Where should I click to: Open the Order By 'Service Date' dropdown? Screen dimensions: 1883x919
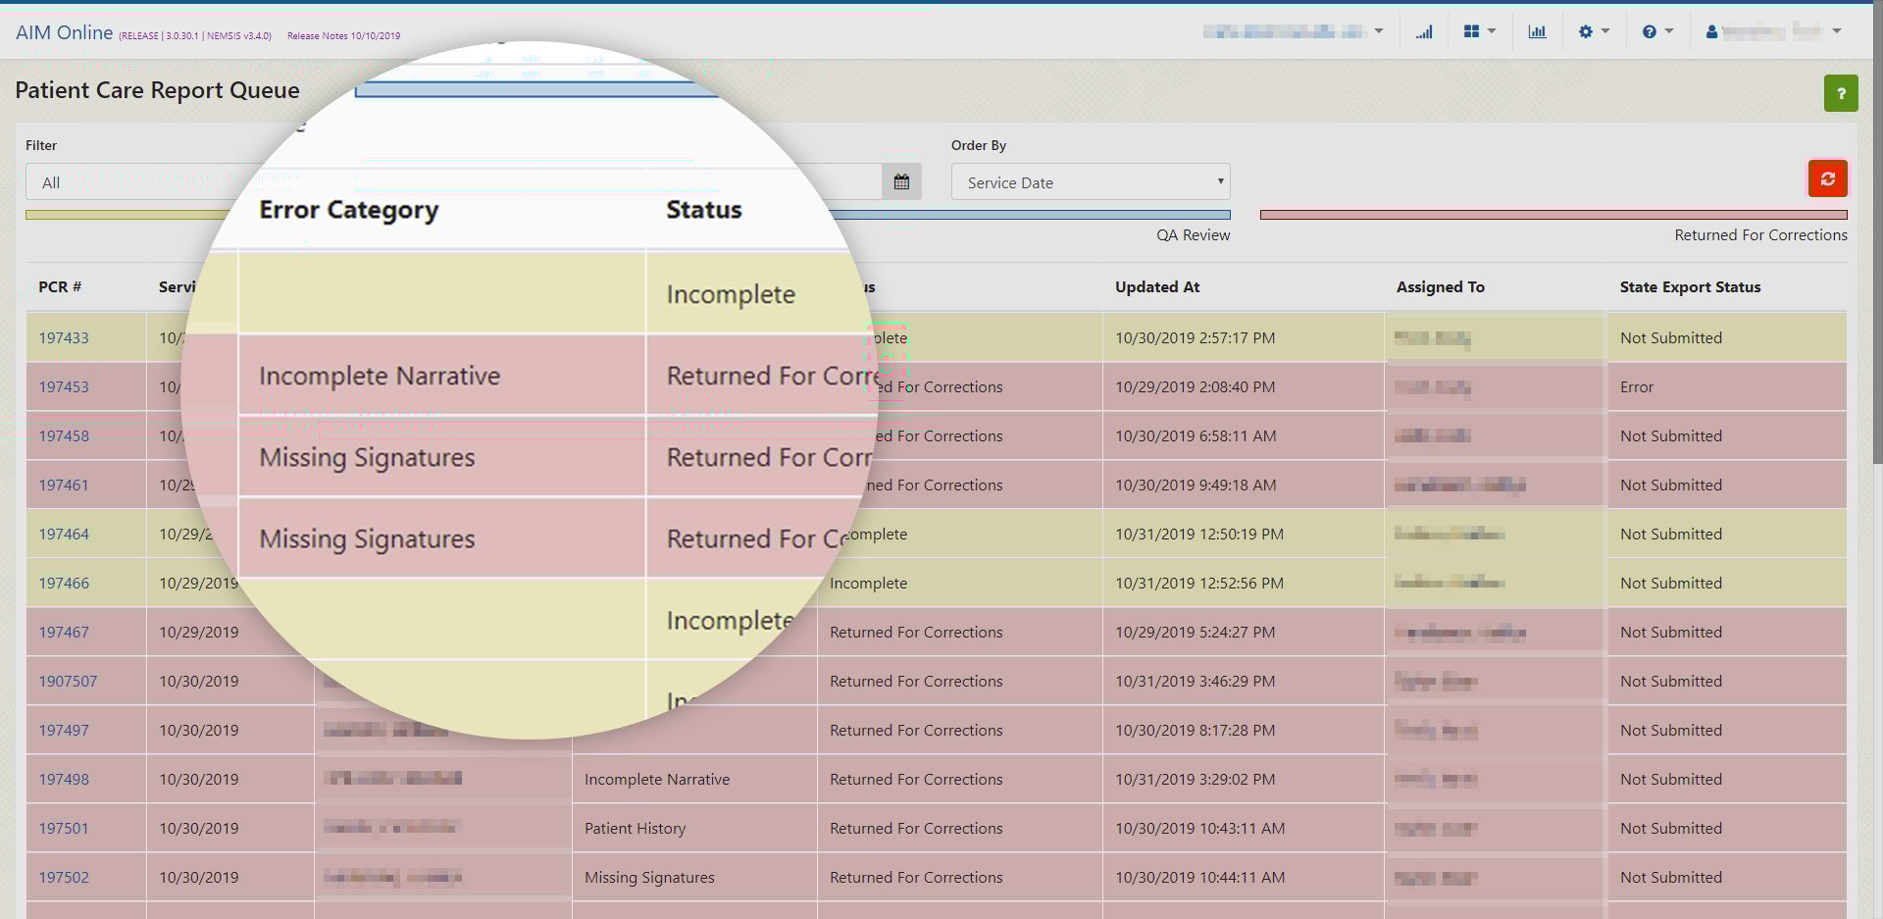coord(1090,181)
